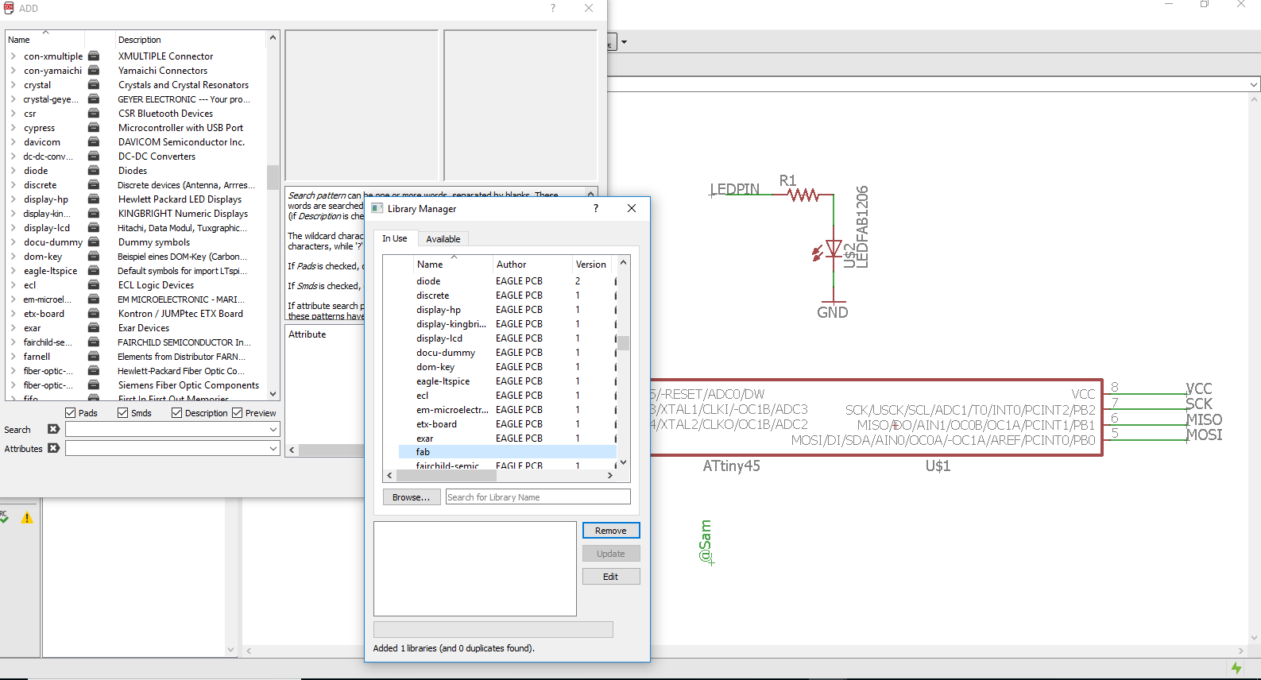The height and width of the screenshot is (680, 1261).
Task: Click the library icon next to docu-dummy in ADD
Action: coord(94,242)
